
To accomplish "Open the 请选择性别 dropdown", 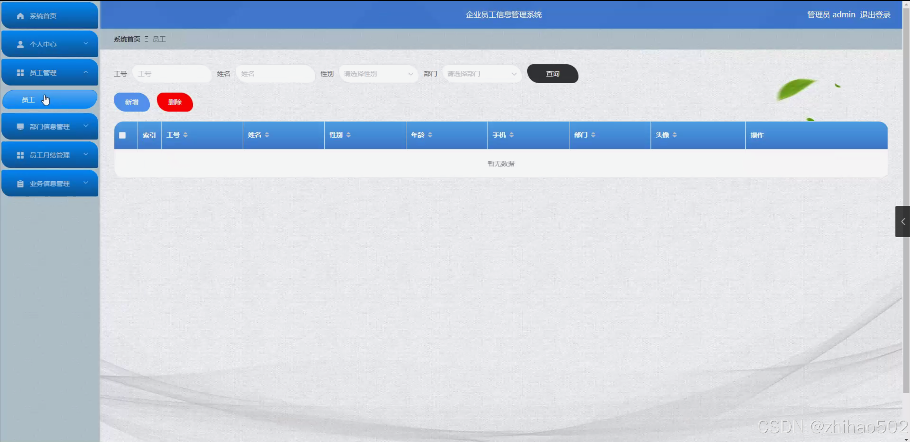I will [378, 74].
